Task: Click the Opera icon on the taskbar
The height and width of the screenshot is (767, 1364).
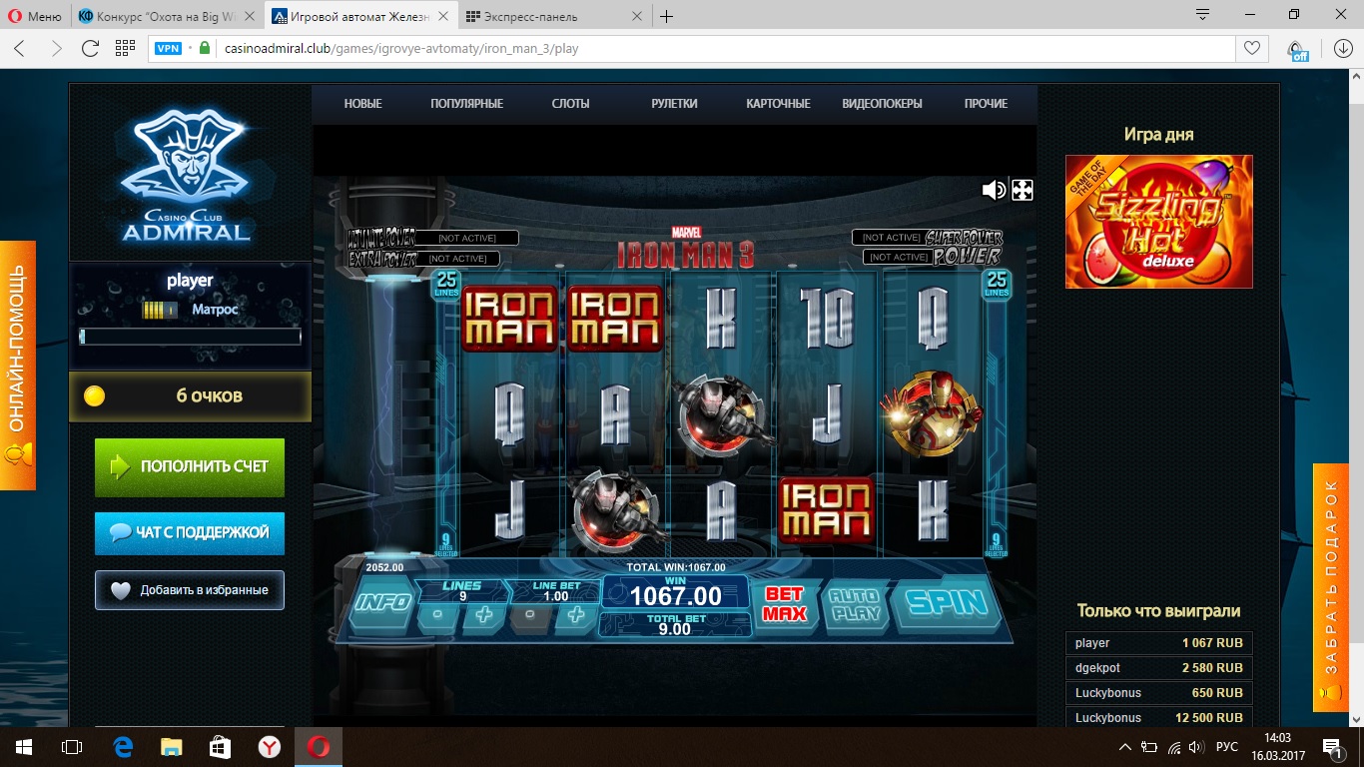Action: 319,747
